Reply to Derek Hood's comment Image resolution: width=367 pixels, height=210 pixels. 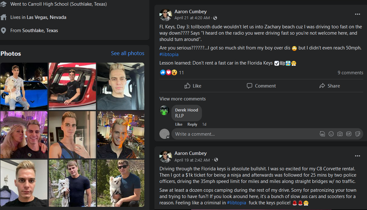[x=192, y=124]
